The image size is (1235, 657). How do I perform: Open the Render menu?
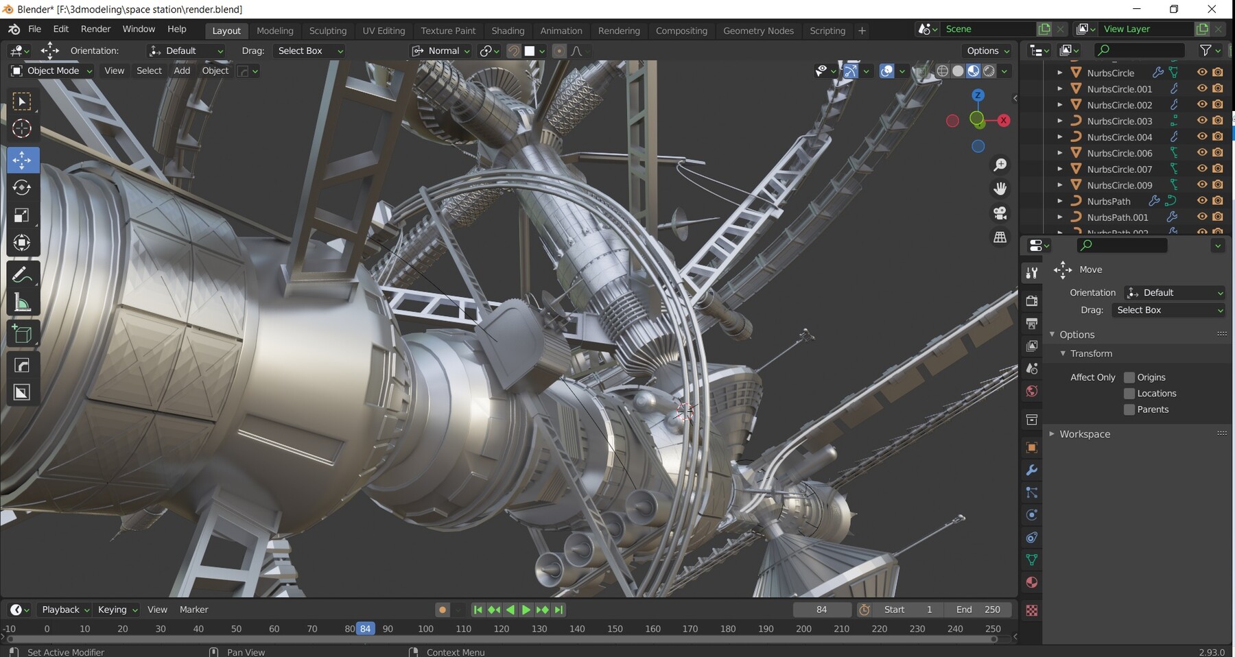tap(95, 29)
